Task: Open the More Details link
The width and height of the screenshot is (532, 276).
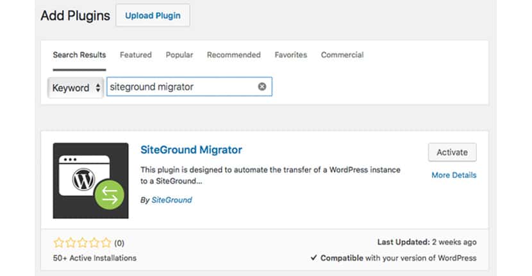Action: pos(454,175)
